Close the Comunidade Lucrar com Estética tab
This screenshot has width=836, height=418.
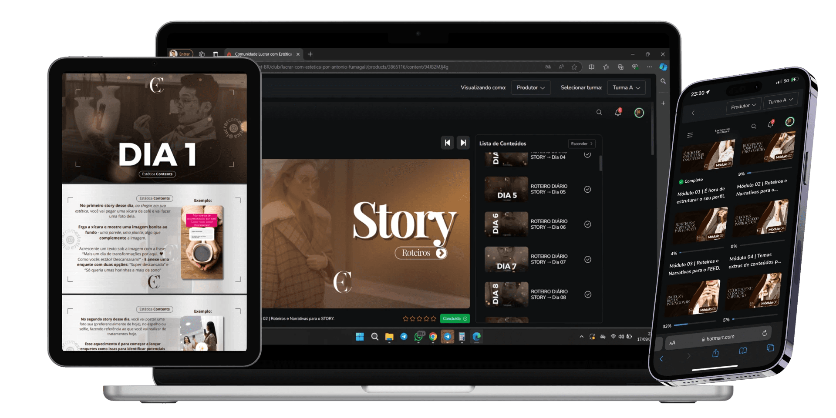coord(298,54)
